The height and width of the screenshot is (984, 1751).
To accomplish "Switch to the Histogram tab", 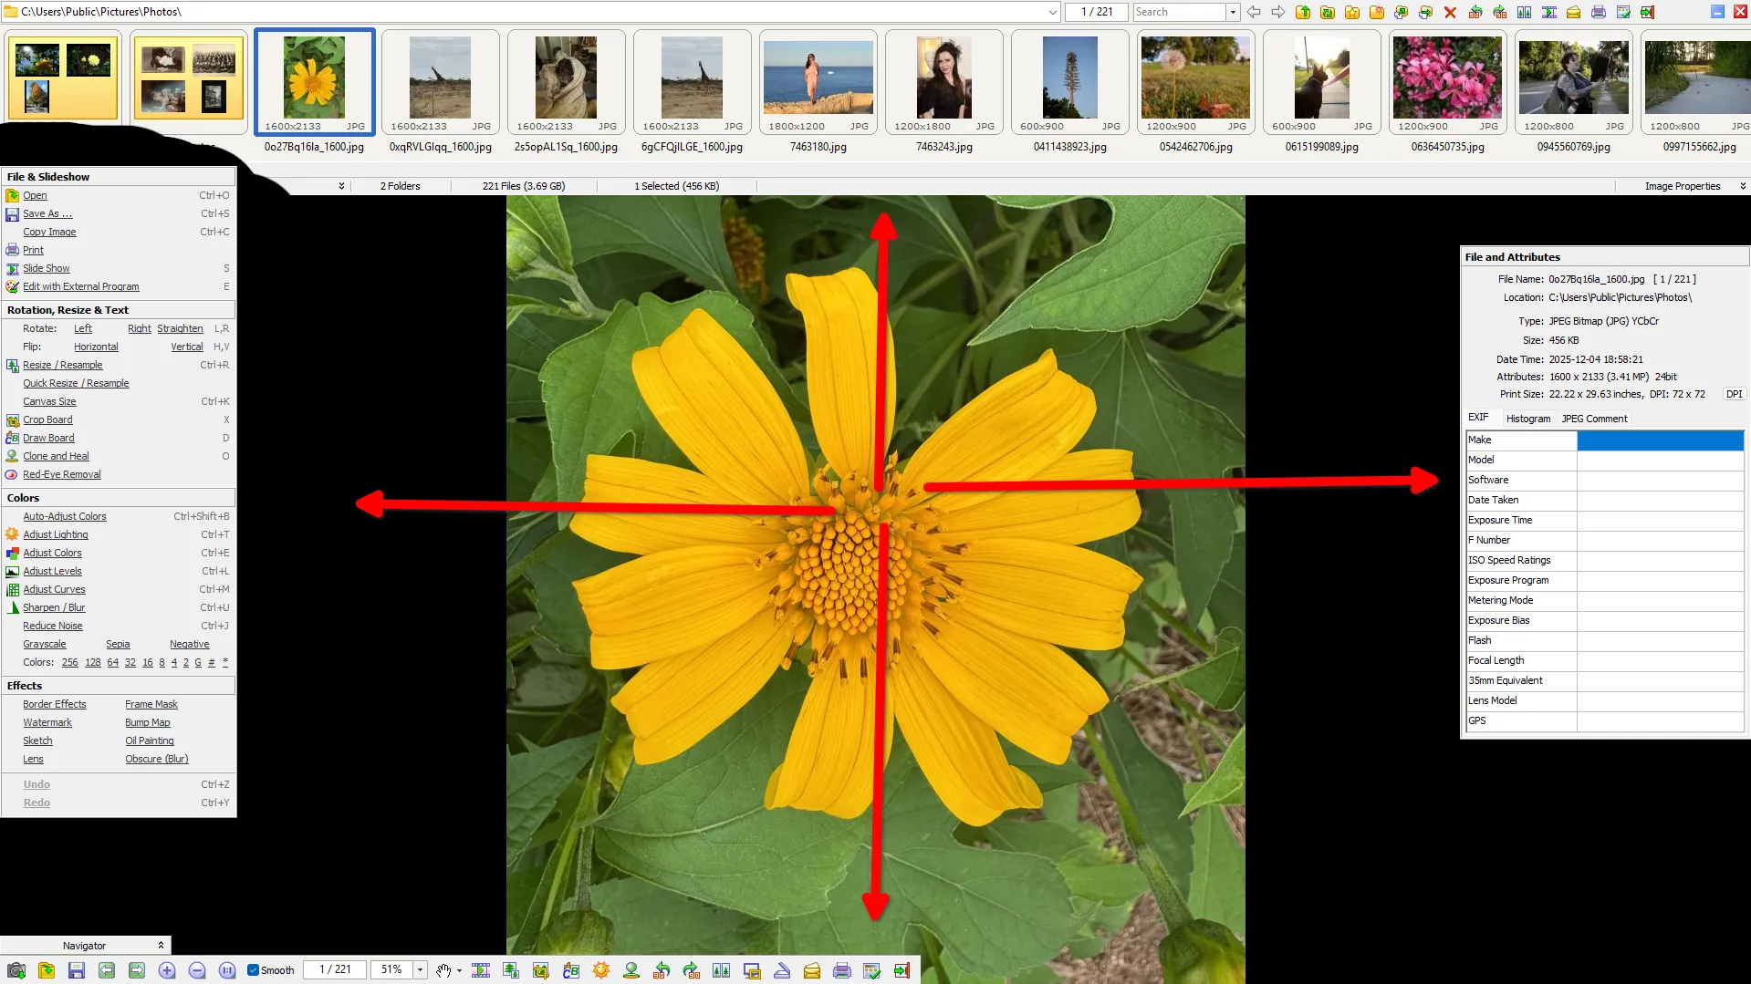I will (1527, 419).
